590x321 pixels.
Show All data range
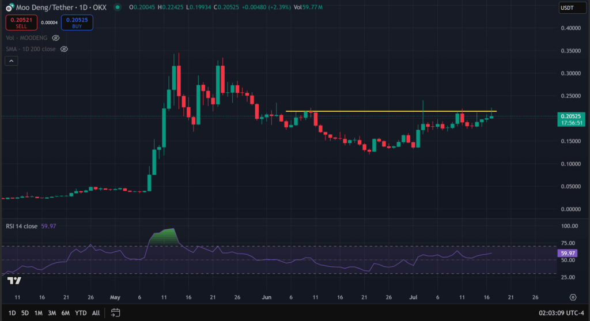pos(96,313)
